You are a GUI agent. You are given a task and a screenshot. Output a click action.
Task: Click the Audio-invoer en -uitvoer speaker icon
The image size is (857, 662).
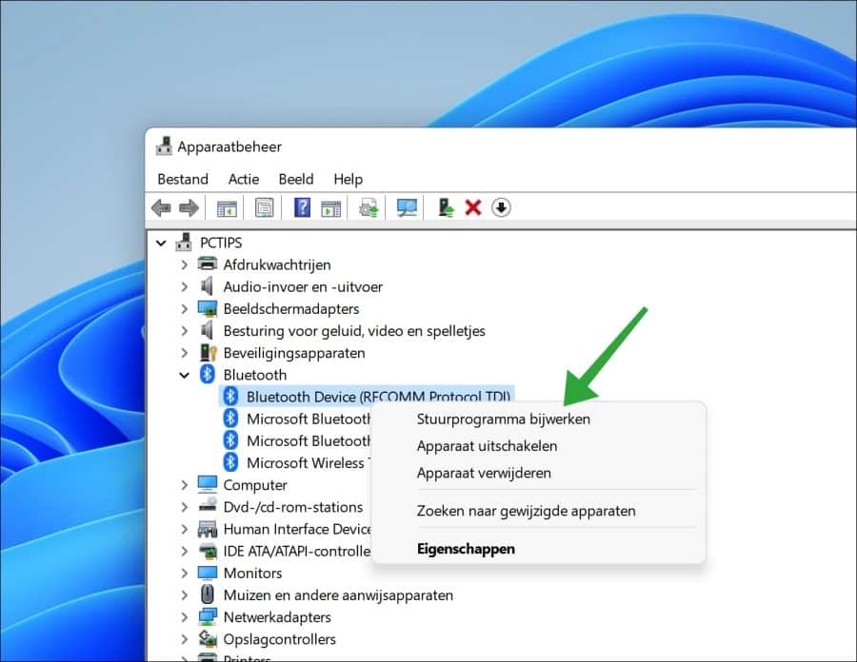coord(207,286)
